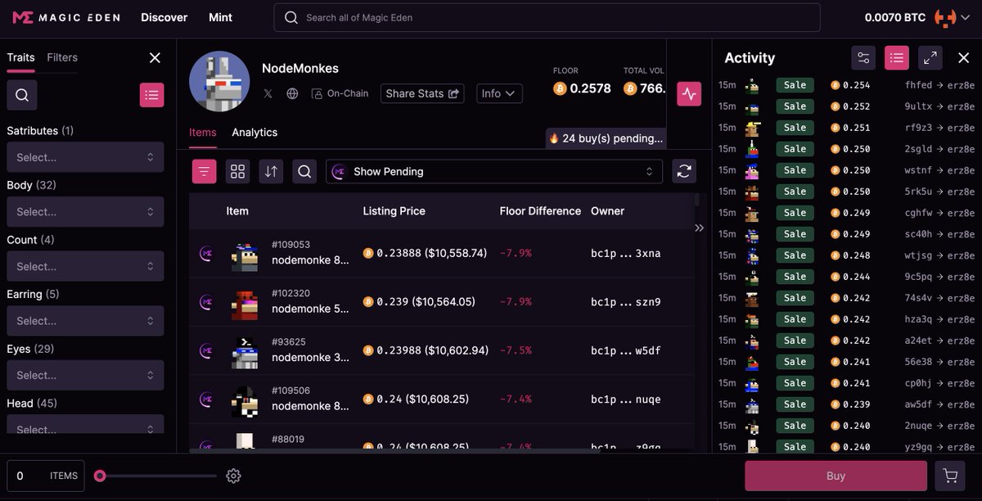Click the 0.251 sale activity row
982x501 pixels.
tap(847, 128)
